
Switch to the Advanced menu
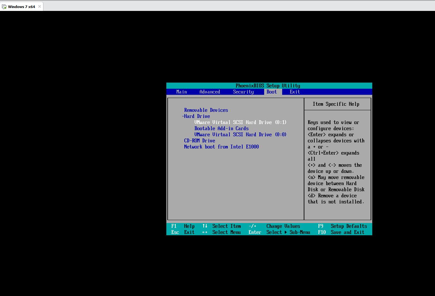pos(209,92)
